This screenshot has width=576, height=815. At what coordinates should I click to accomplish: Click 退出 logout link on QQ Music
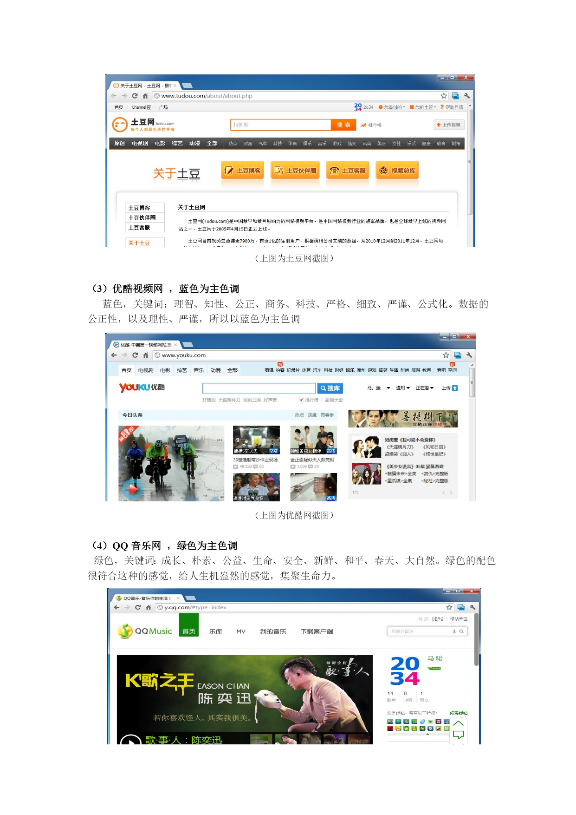pyautogui.click(x=438, y=619)
